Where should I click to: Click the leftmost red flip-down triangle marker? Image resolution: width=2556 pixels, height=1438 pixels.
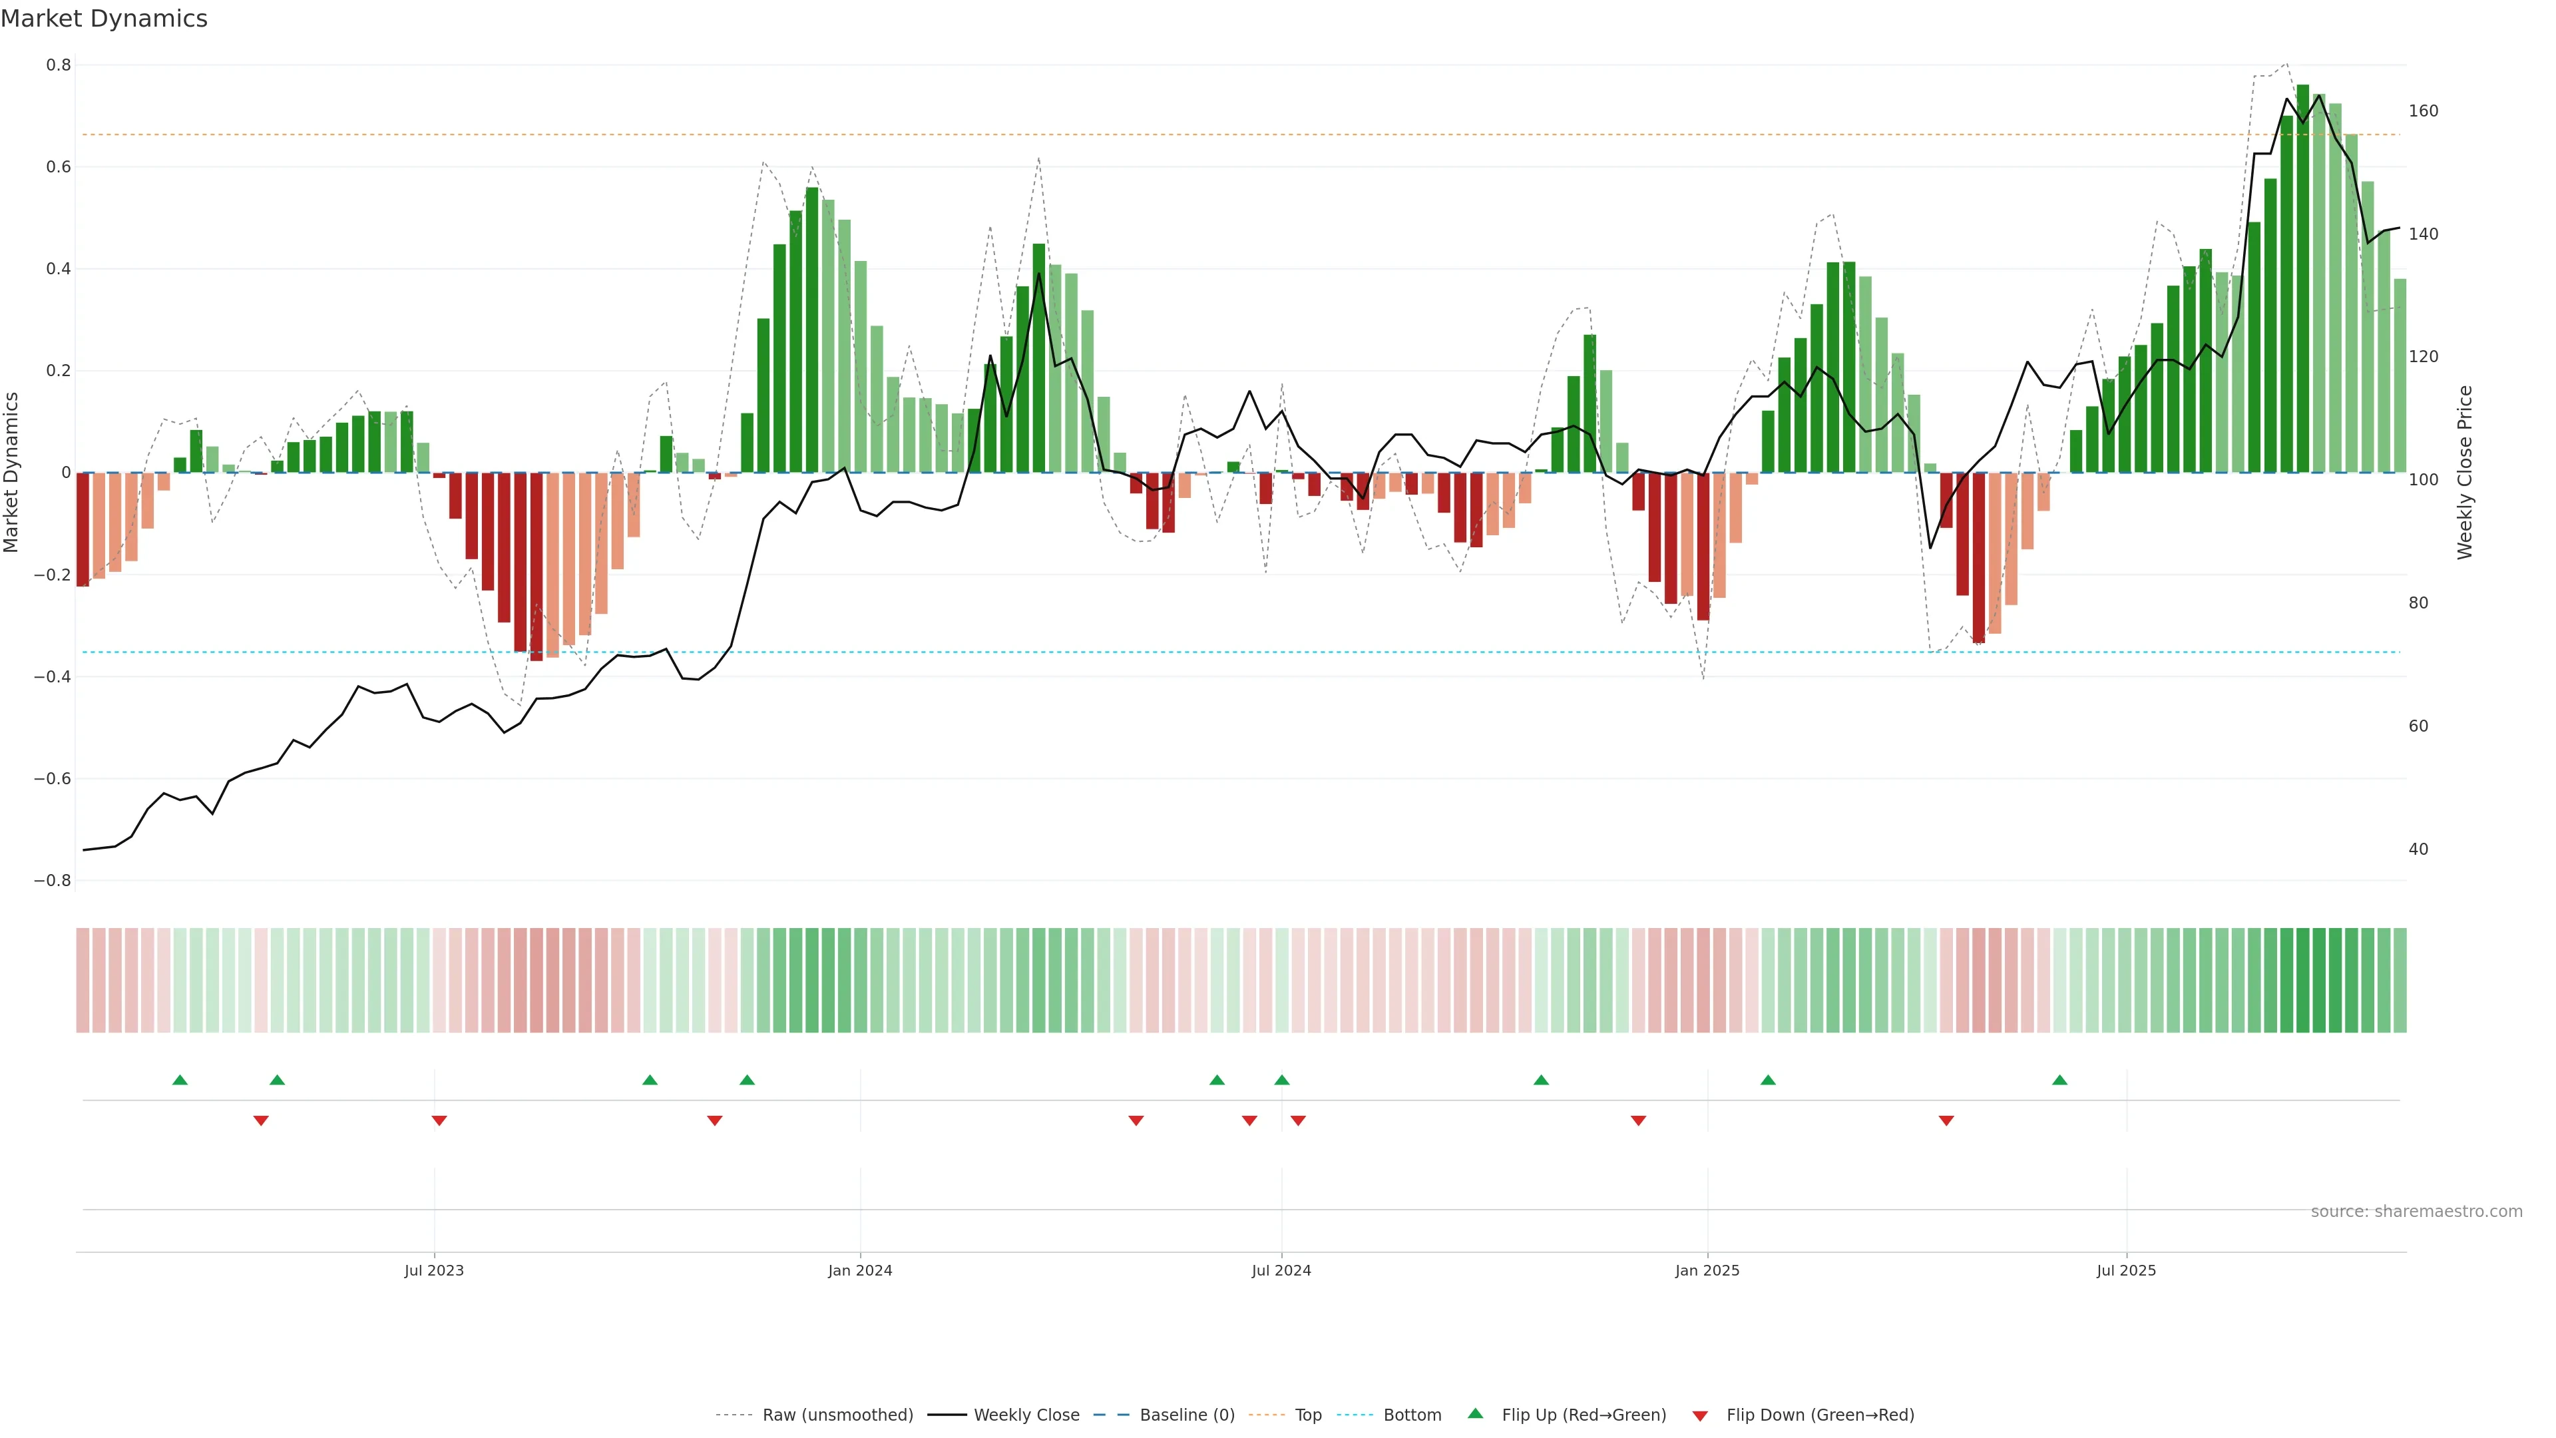[x=261, y=1120]
